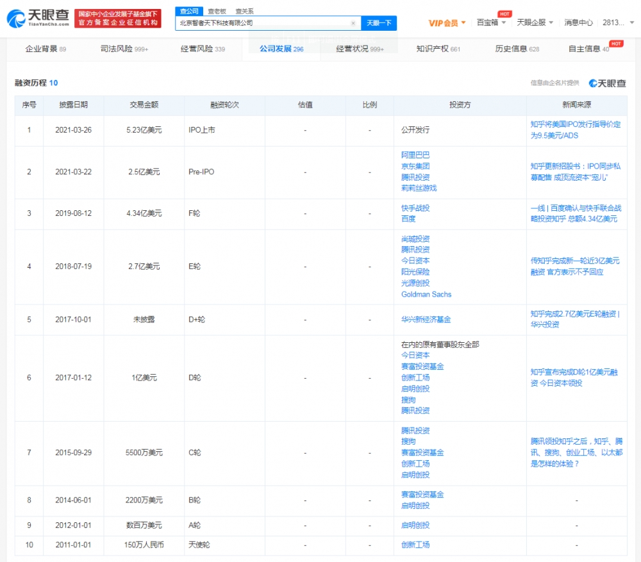The image size is (641, 562).
Task: Open the 企业背景 tab
Action: (46, 49)
